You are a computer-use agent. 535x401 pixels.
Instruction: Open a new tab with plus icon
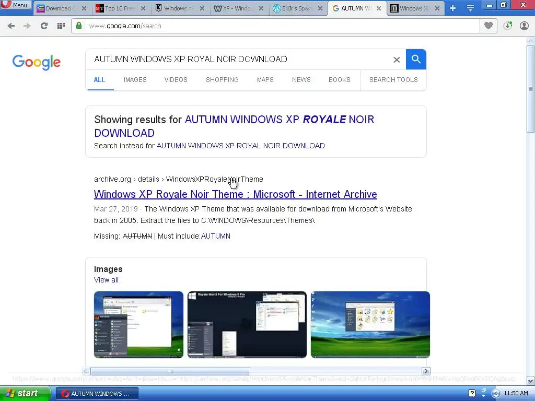point(453,8)
